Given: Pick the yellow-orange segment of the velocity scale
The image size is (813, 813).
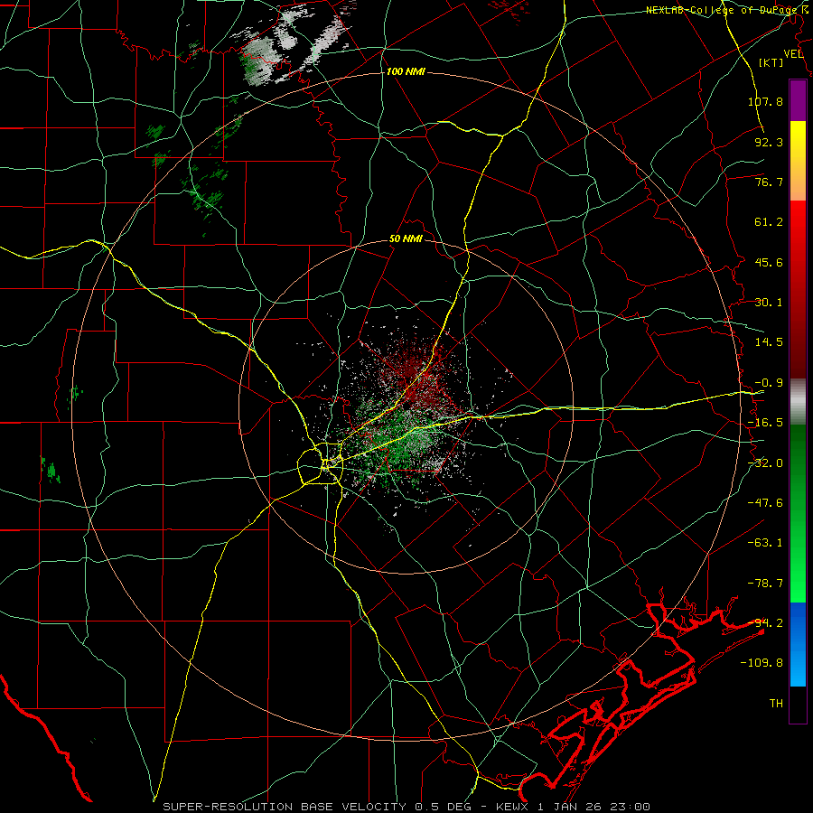Looking at the screenshot, I should 798,161.
